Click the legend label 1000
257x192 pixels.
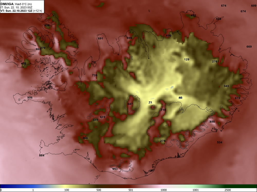pos(163,190)
